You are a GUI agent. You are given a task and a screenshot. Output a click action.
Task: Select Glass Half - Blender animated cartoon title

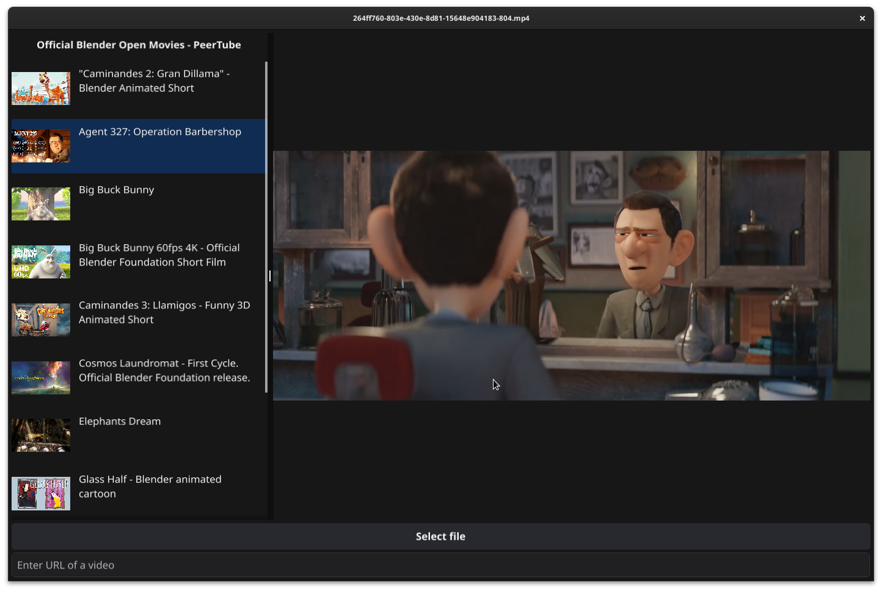150,487
